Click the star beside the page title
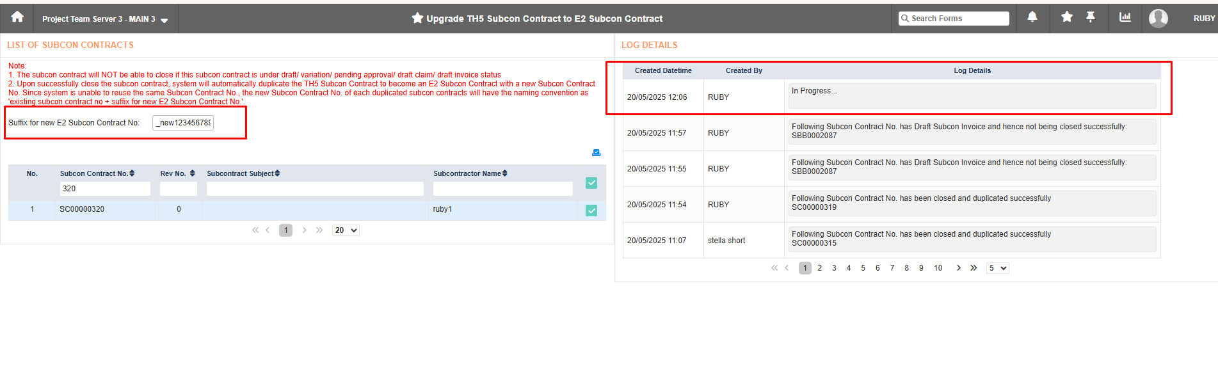Image resolution: width=1218 pixels, height=389 pixels. pyautogui.click(x=417, y=18)
